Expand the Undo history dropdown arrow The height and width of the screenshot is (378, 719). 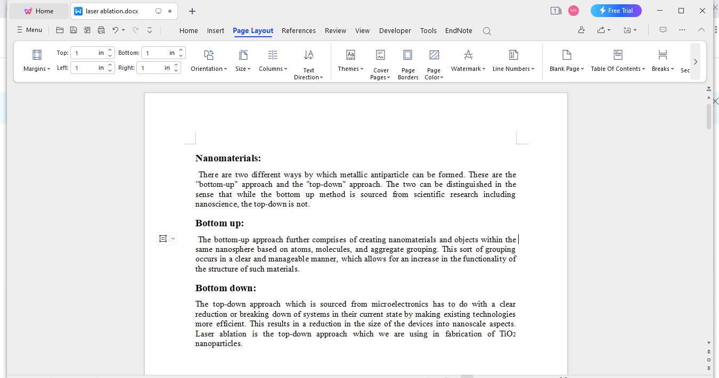124,30
